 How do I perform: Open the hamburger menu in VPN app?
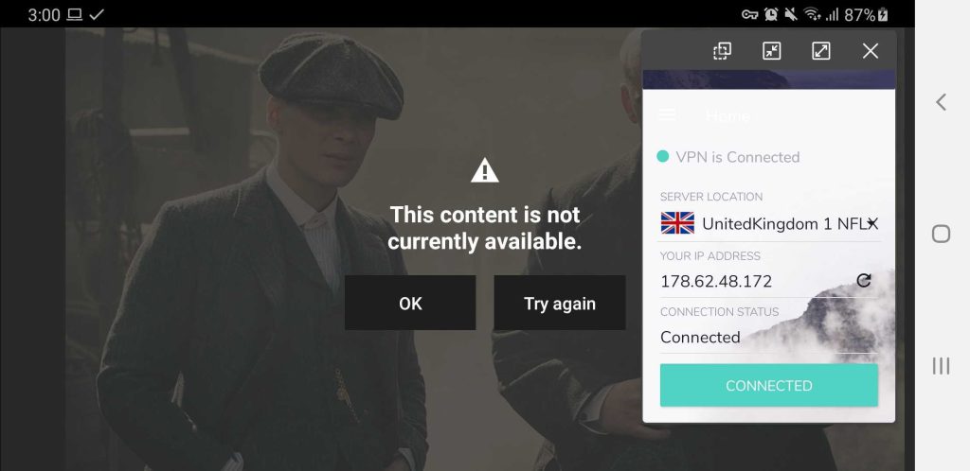tap(667, 114)
